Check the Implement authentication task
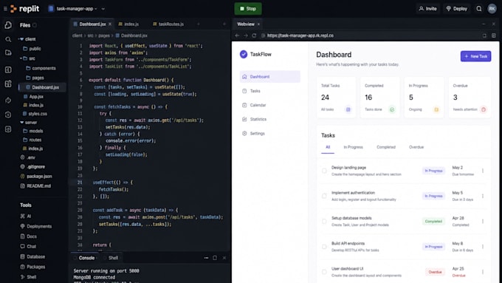This screenshot has width=502, height=283. [324, 196]
